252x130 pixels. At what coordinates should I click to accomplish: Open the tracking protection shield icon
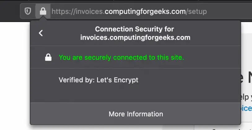[x=28, y=11]
